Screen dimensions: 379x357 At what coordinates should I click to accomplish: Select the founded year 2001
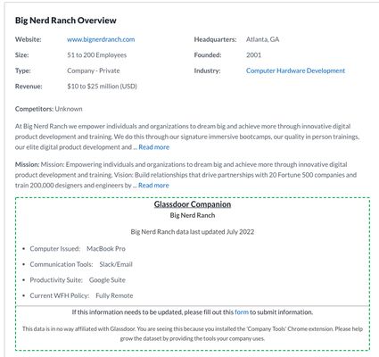[x=253, y=55]
